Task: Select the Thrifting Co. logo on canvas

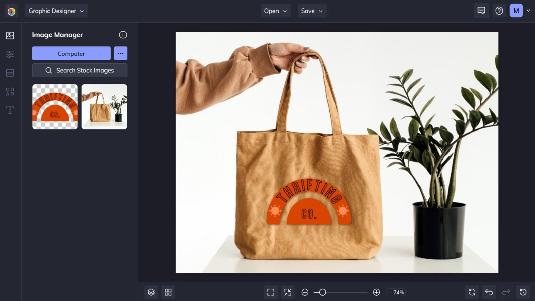Action: tap(309, 202)
